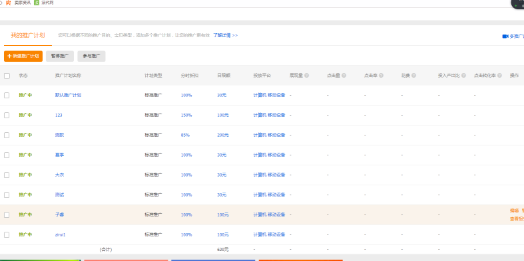Open the 了解详情 >> link
Screen dimensions: 524x261
click(x=226, y=35)
